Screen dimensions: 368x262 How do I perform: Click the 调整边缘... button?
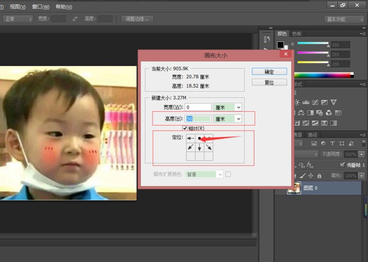click(137, 19)
